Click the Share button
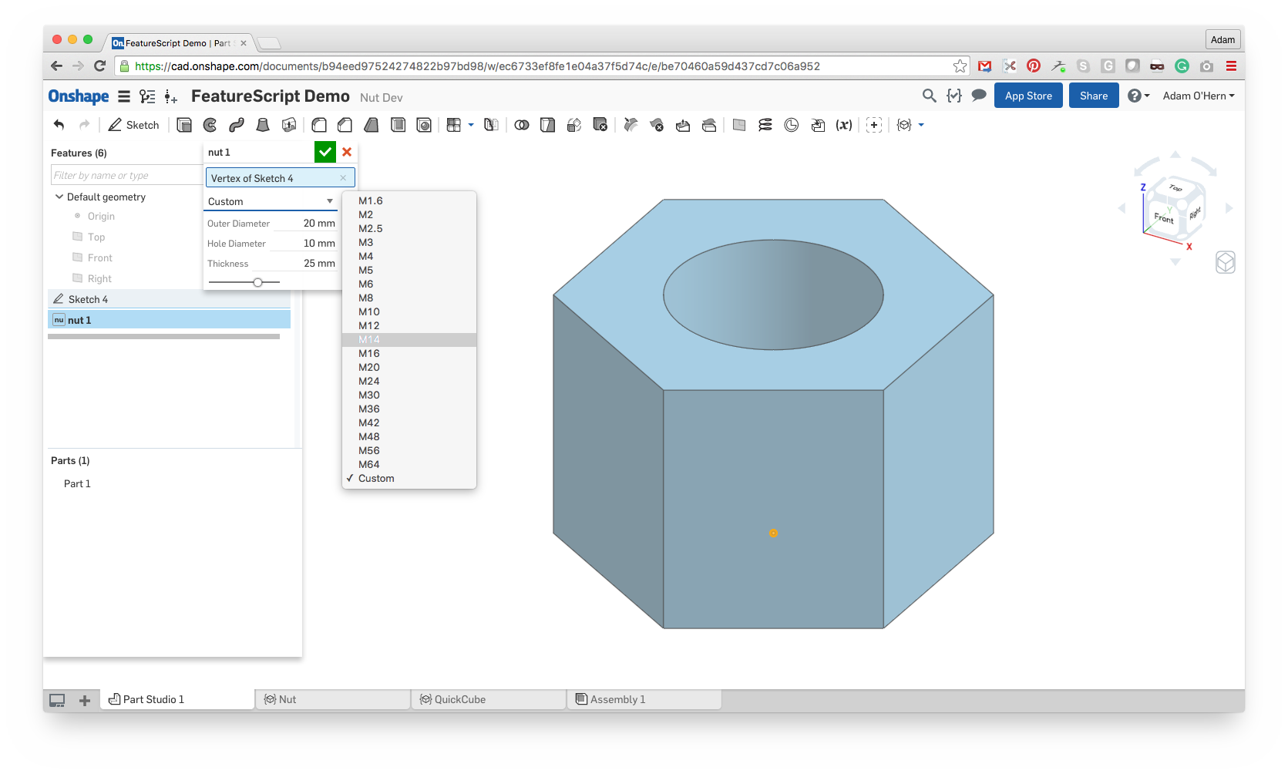The width and height of the screenshot is (1288, 774). pyautogui.click(x=1093, y=95)
